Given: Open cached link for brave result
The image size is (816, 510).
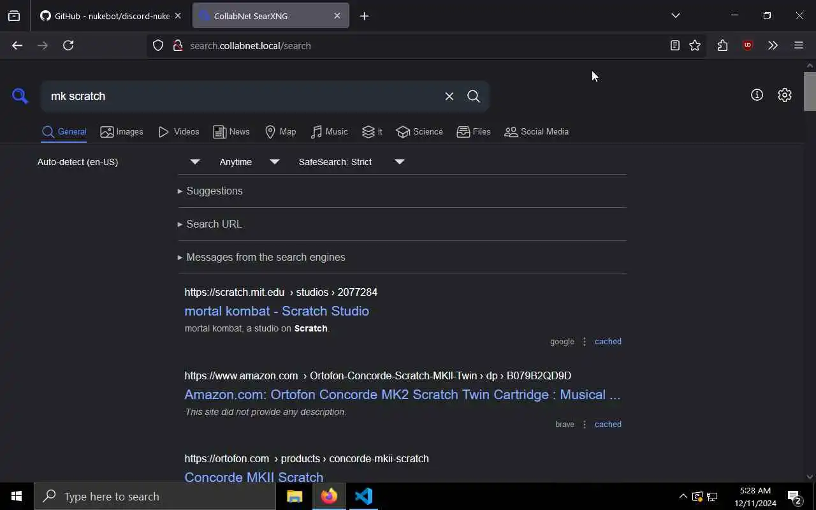Looking at the screenshot, I should [x=608, y=425].
